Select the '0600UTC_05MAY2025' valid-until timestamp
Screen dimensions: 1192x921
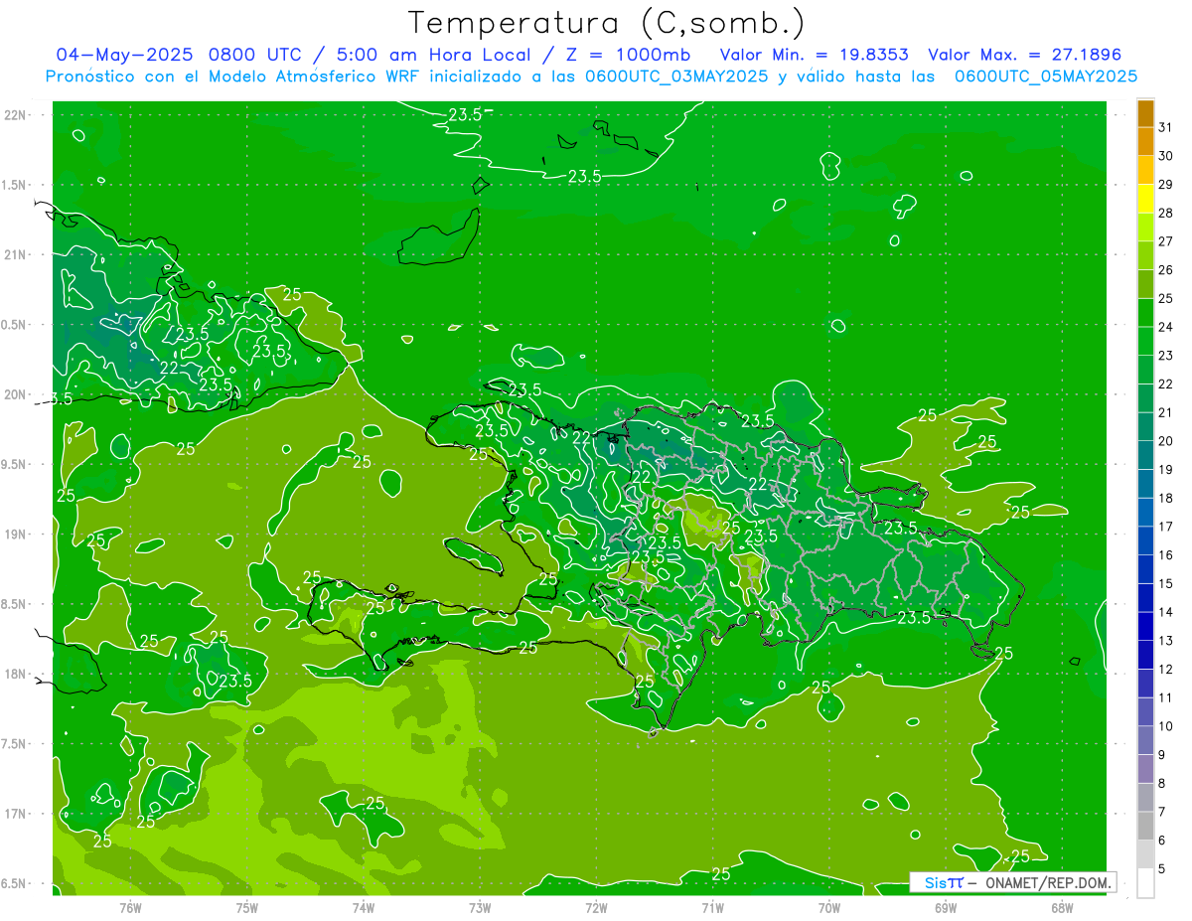point(1046,76)
